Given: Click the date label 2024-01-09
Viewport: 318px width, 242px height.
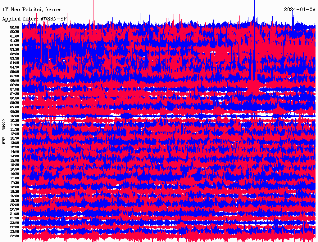Looking at the screenshot, I should (300, 10).
